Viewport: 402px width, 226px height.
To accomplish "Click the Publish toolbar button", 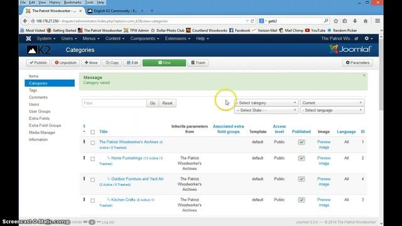I will coord(38,63).
